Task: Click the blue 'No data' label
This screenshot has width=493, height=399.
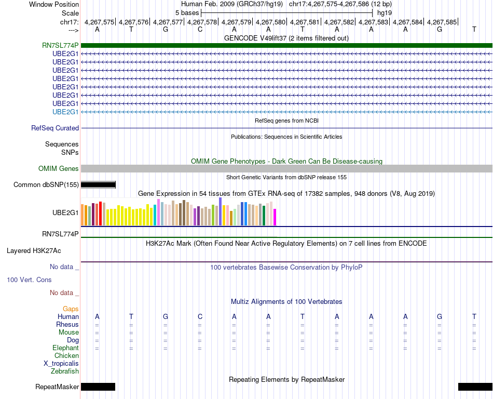Action: (x=64, y=267)
